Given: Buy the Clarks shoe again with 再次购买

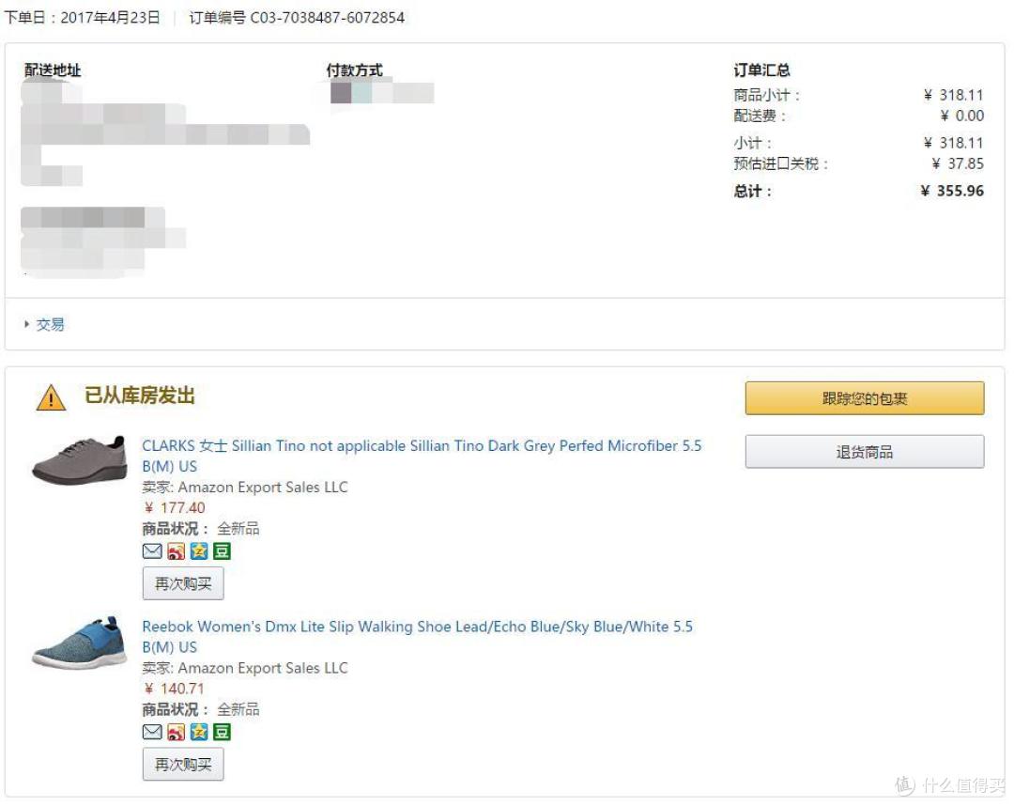Looking at the screenshot, I should [x=183, y=583].
